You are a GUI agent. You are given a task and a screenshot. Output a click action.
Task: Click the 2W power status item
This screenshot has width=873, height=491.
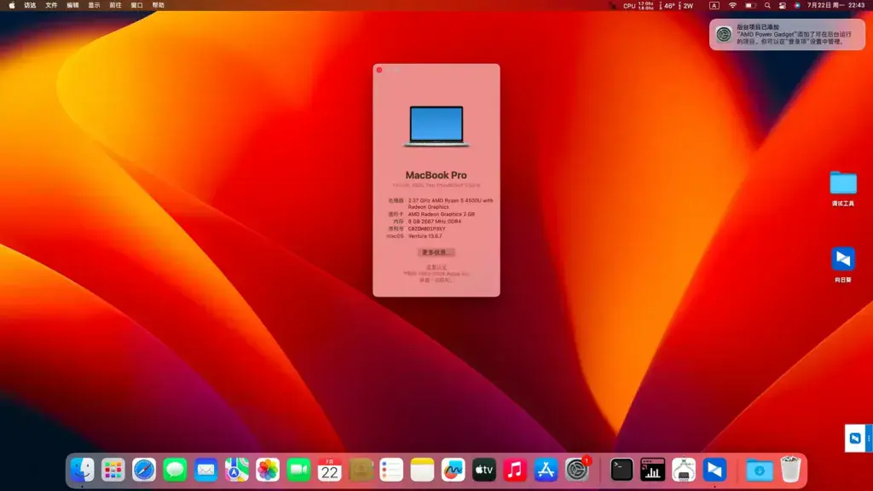click(686, 6)
